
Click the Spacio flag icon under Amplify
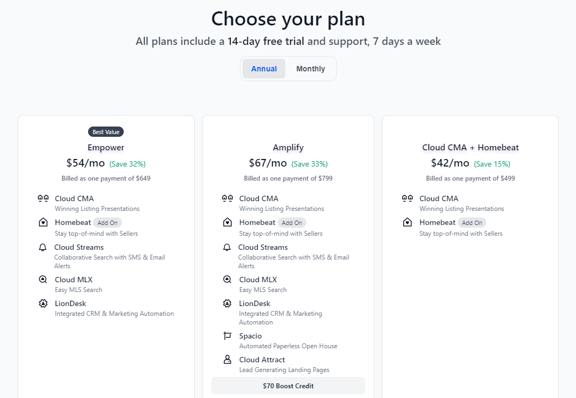(x=227, y=336)
